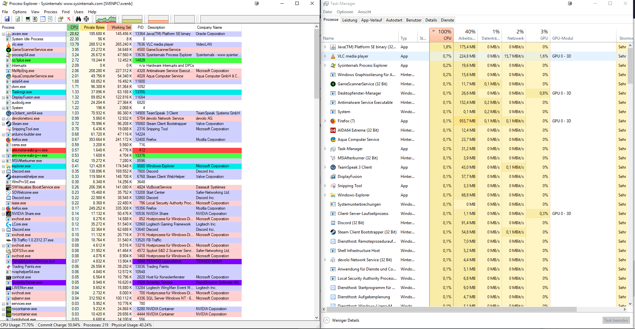
Task: Sort by the Private Bytes column header
Action: (x=93, y=27)
